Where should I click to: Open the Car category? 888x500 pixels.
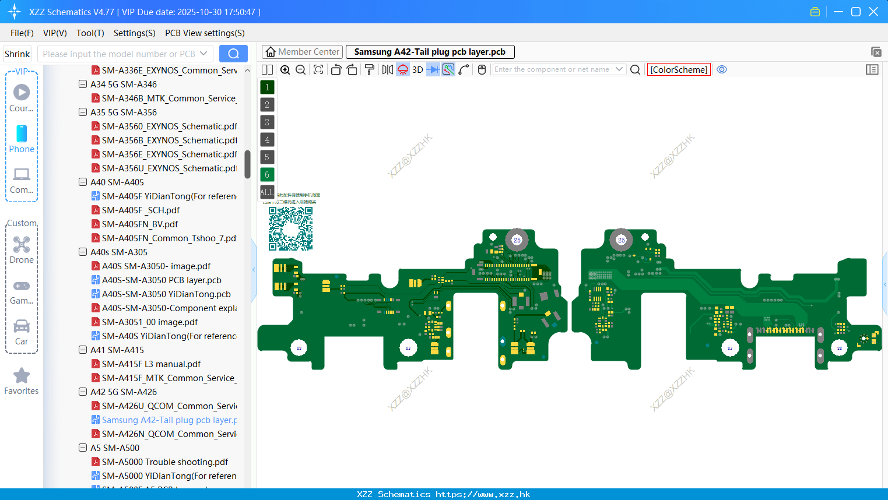[x=22, y=332]
